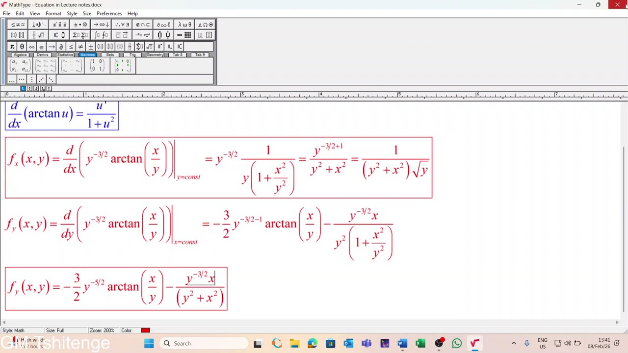Viewport: 628px width, 353px height.
Task: Open the box templates palette
Action: point(206,35)
